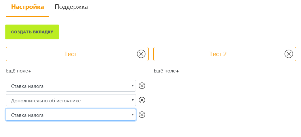Select the Тест tab name box
Viewport: 301px width, 137px height.
pos(77,54)
